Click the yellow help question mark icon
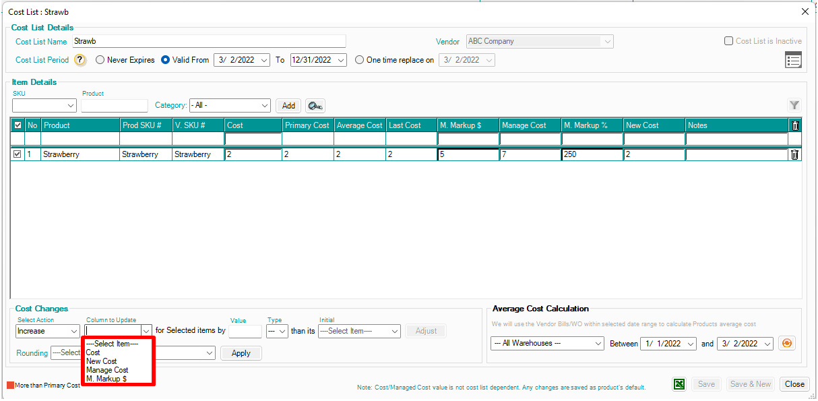Viewport: 818px width, 401px height. click(x=80, y=60)
